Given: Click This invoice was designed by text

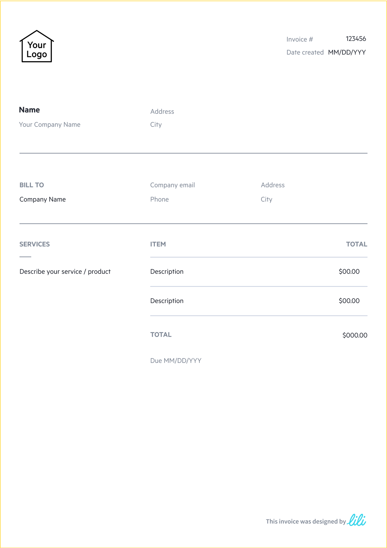Looking at the screenshot, I should click(306, 521).
